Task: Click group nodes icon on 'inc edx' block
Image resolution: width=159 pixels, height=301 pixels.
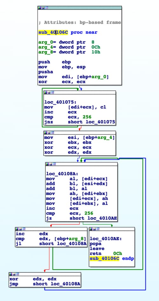Action: pyautogui.click(x=24, y=229)
